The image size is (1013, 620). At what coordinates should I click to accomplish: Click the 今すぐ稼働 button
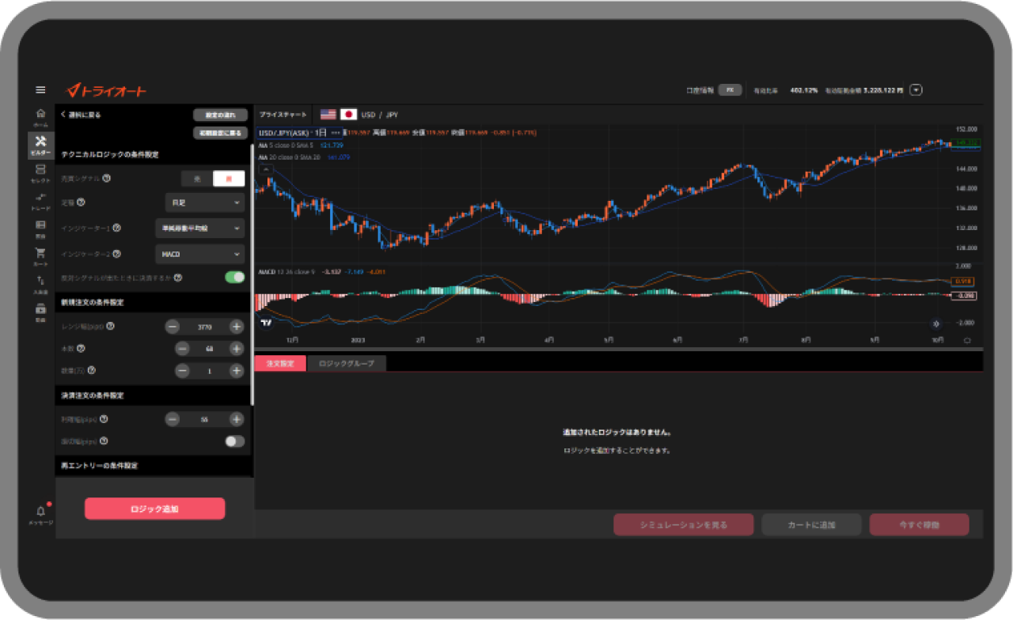(x=919, y=524)
